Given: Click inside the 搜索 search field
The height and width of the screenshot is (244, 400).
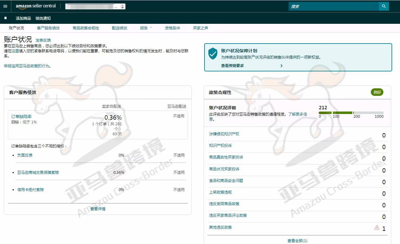Looking at the screenshot, I should pos(334,6).
